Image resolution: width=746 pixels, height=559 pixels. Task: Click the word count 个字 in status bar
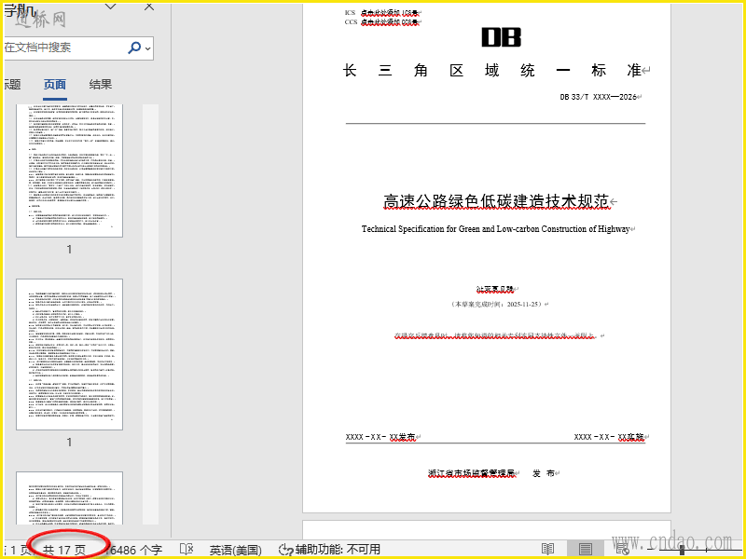click(x=135, y=550)
